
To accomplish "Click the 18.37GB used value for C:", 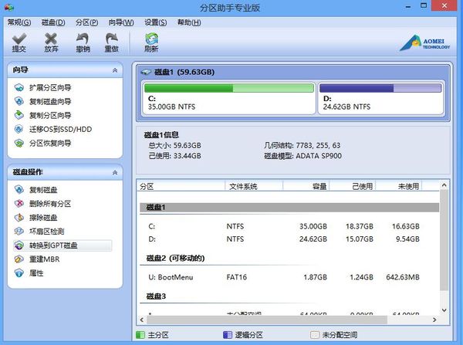I will [x=360, y=227].
